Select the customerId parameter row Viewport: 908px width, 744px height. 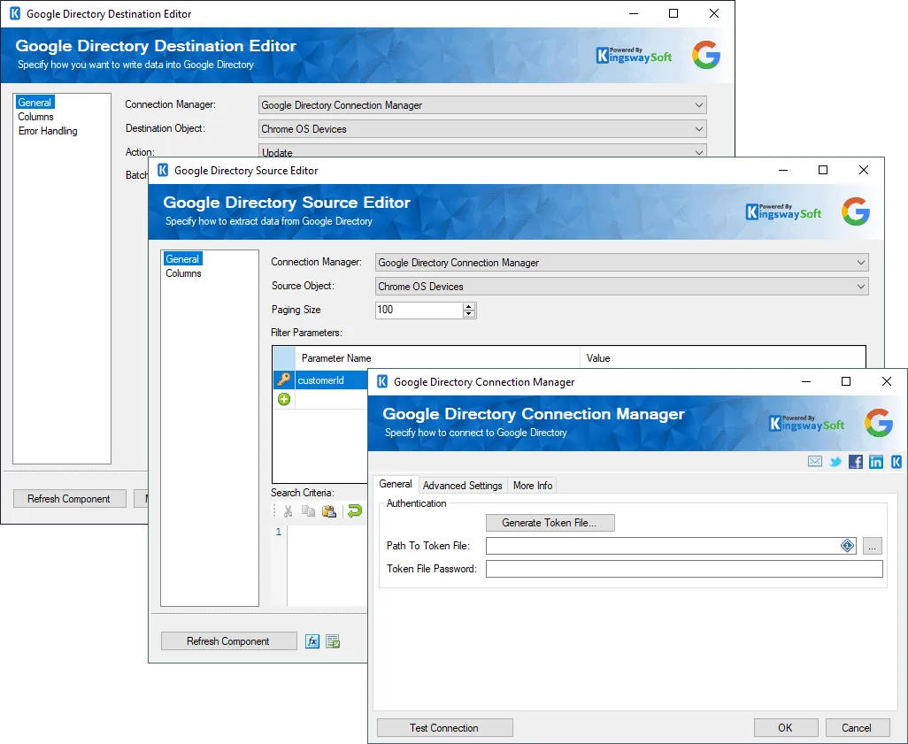tap(320, 380)
